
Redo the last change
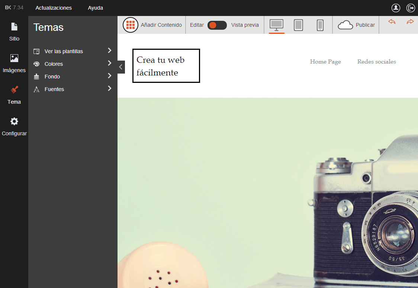410,22
